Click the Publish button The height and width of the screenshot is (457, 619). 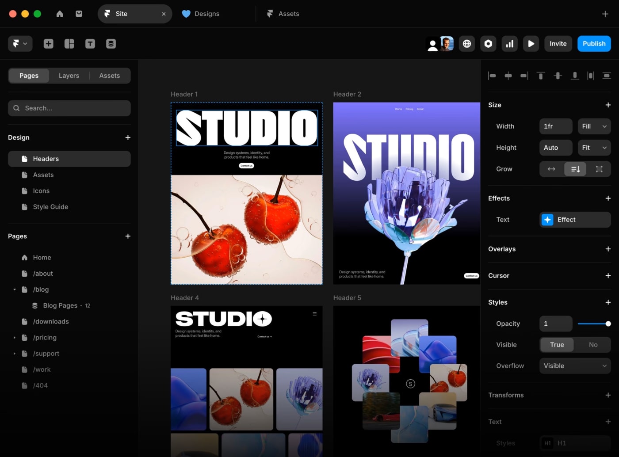(594, 44)
